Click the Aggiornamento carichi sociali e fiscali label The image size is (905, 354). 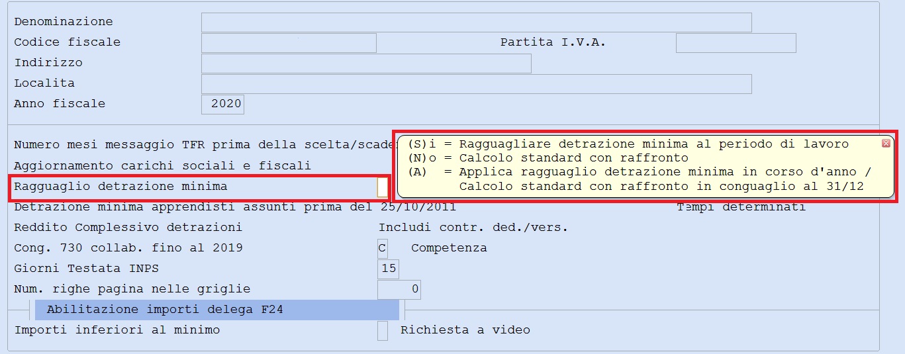click(162, 165)
